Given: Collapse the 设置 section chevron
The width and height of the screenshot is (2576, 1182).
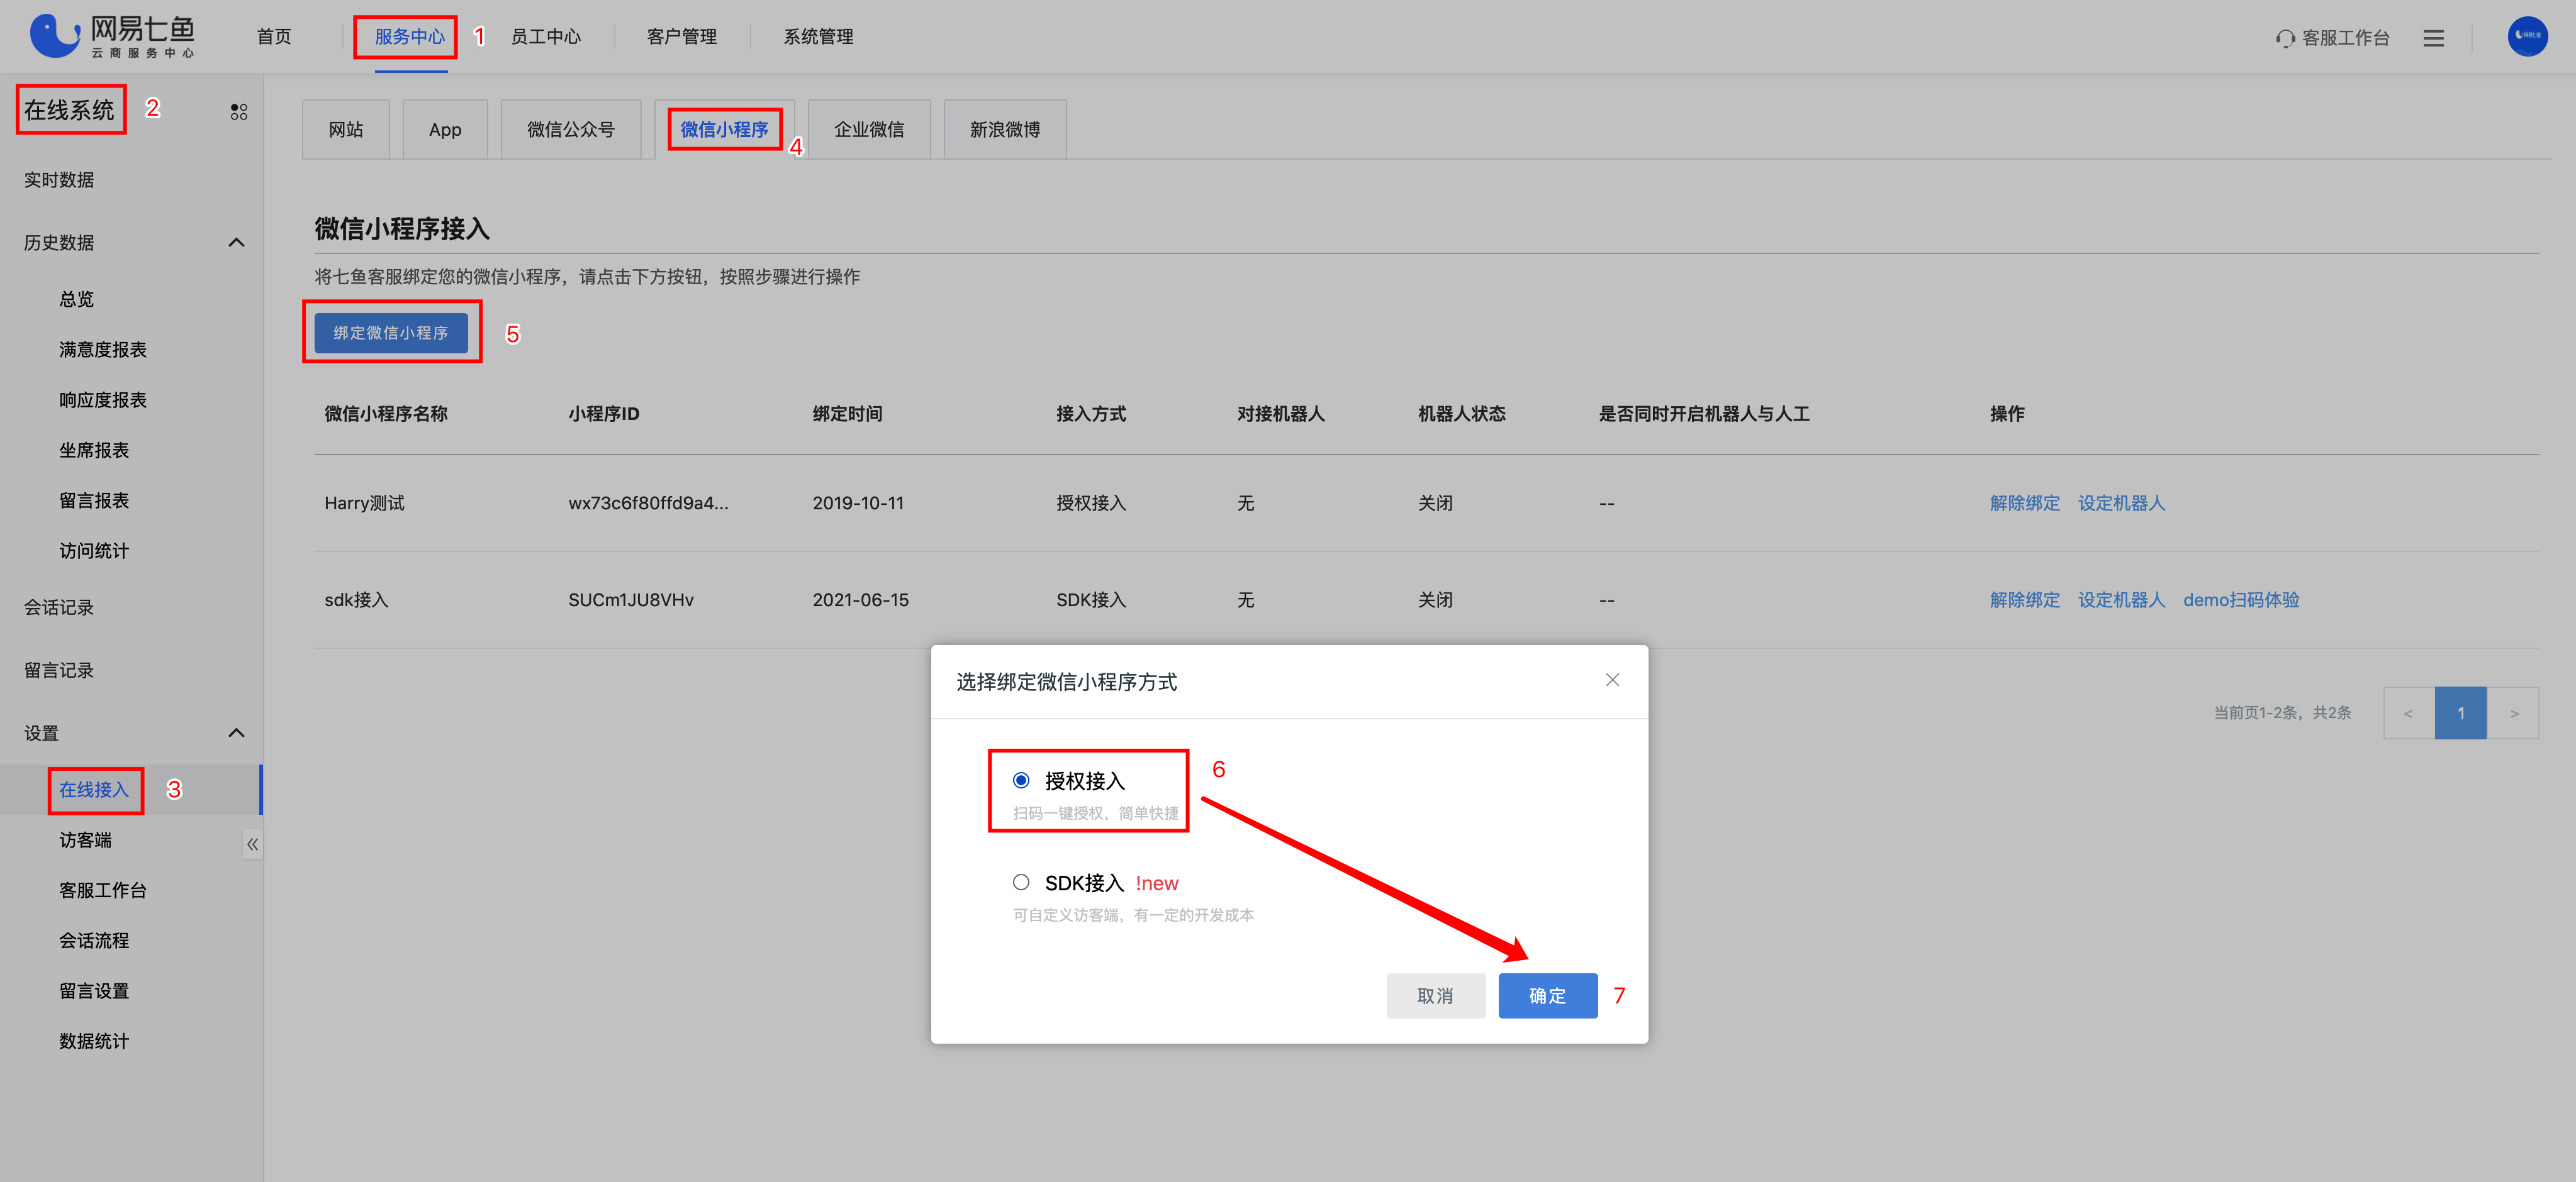Looking at the screenshot, I should tap(237, 733).
